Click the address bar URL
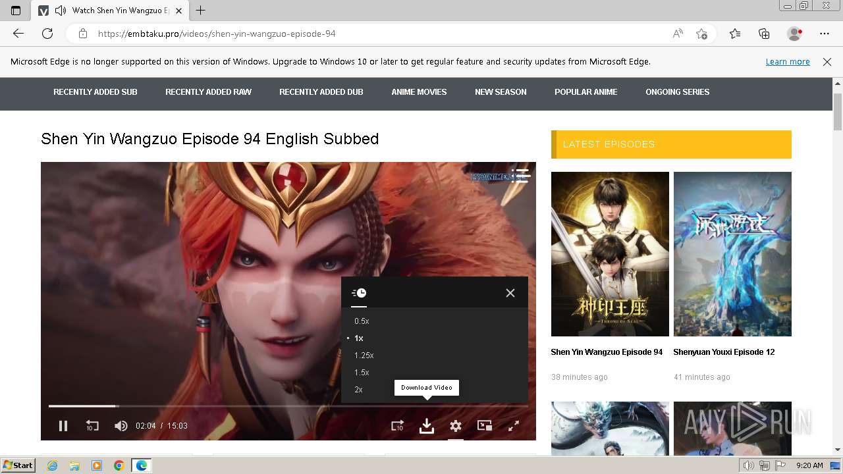This screenshot has height=474, width=843. [217, 34]
